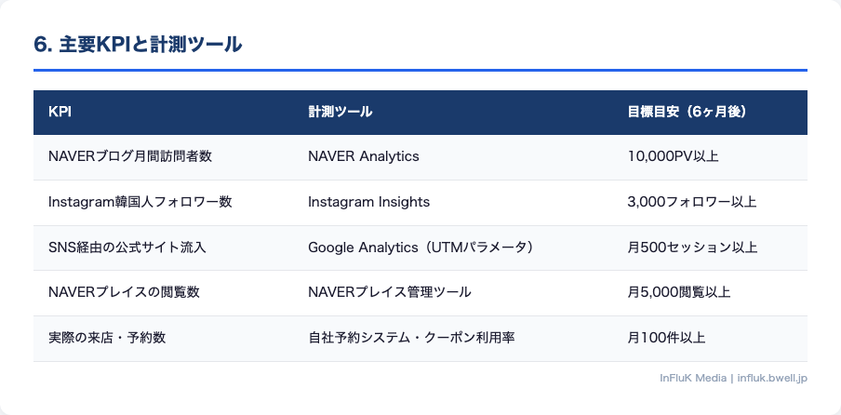Click the NAVERプレイスの閲覧数 cell
The width and height of the screenshot is (841, 415).
tap(124, 292)
